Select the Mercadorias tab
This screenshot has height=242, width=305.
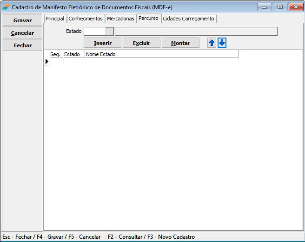tap(120, 19)
